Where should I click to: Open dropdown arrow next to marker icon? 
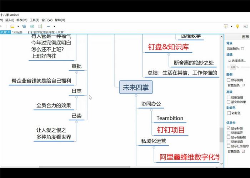[17, 26]
